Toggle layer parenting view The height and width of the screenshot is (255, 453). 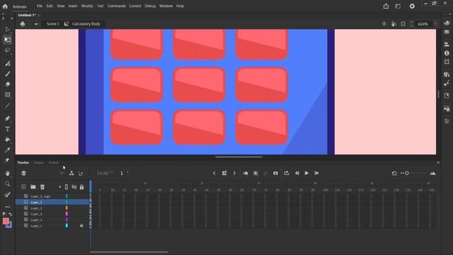tap(71, 173)
